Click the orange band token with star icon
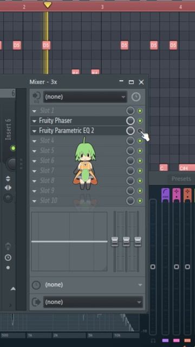 187,195
